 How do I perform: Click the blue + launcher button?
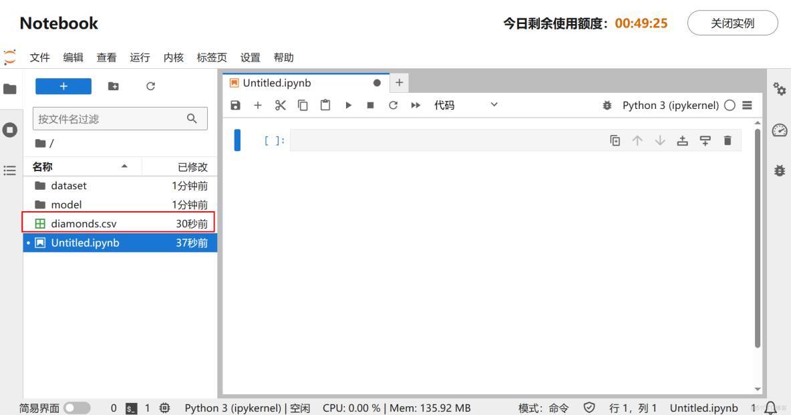tap(63, 86)
